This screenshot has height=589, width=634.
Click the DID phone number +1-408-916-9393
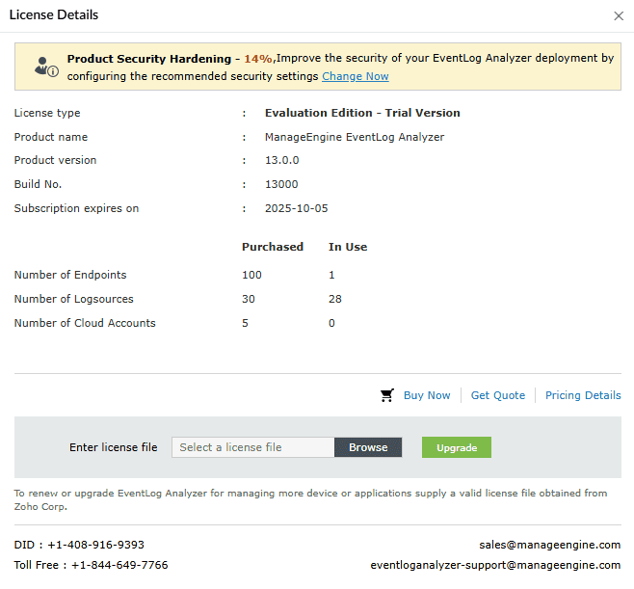95,545
